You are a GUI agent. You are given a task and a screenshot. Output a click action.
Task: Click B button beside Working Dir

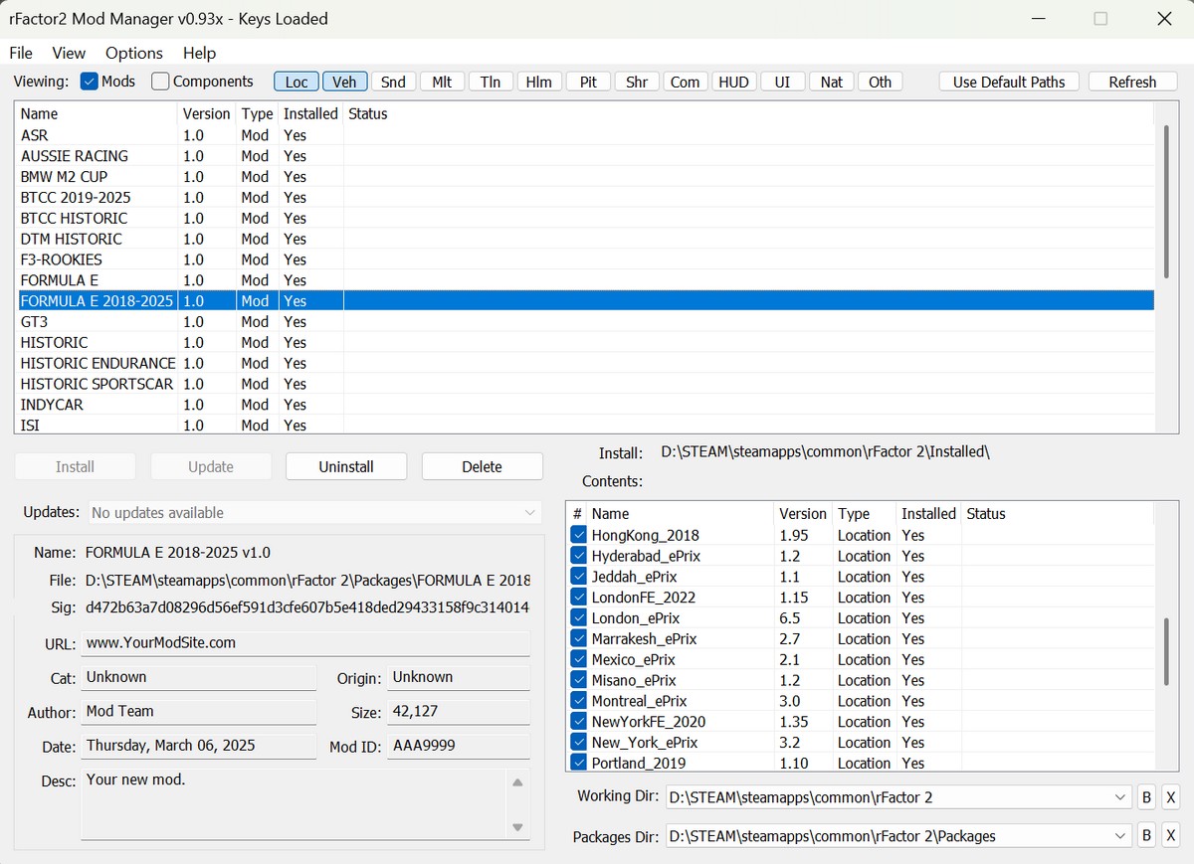coord(1145,797)
